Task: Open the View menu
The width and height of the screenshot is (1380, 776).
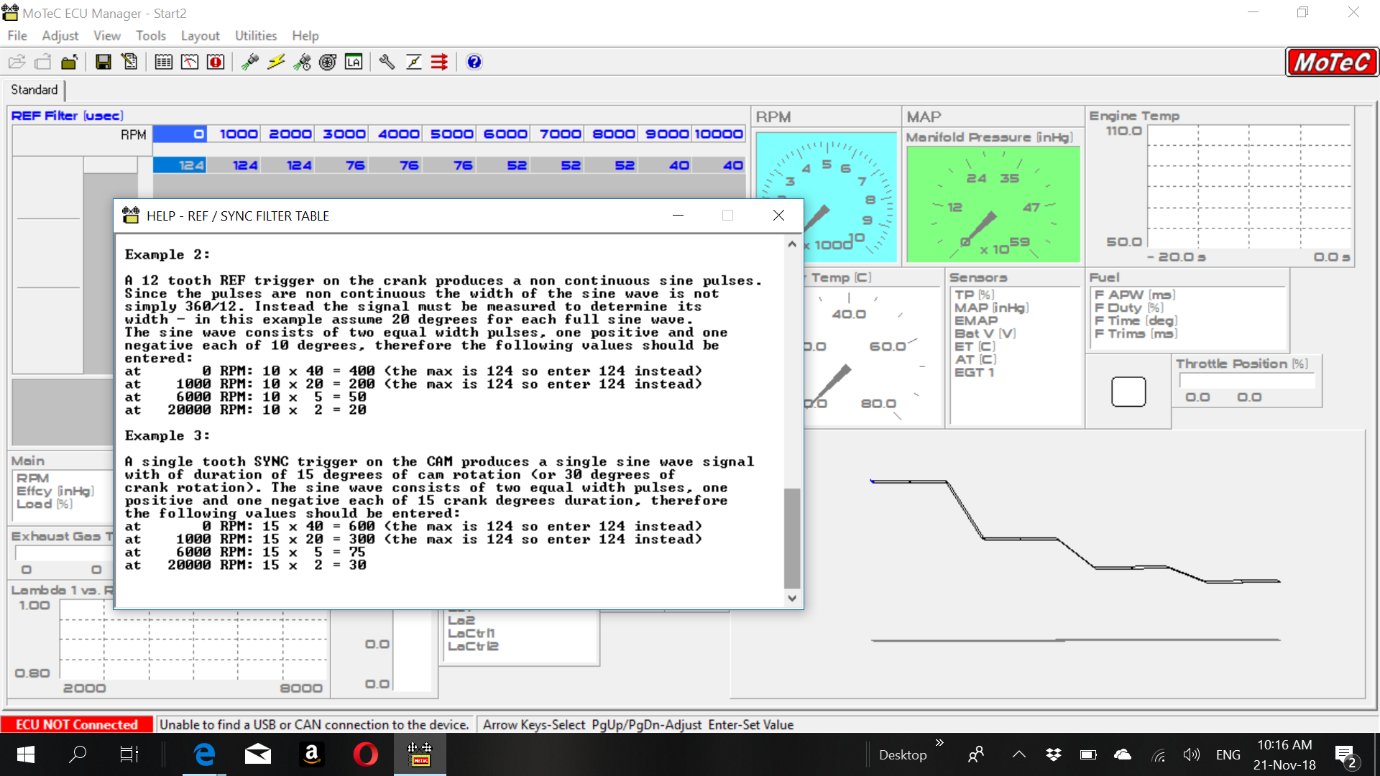Action: click(x=107, y=35)
